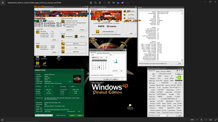Select the Date & Time tab

93,53
